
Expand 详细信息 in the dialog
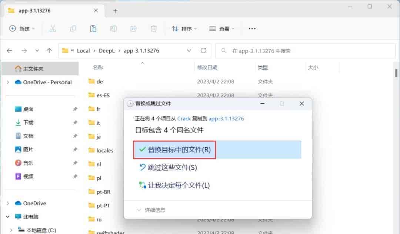(x=151, y=210)
